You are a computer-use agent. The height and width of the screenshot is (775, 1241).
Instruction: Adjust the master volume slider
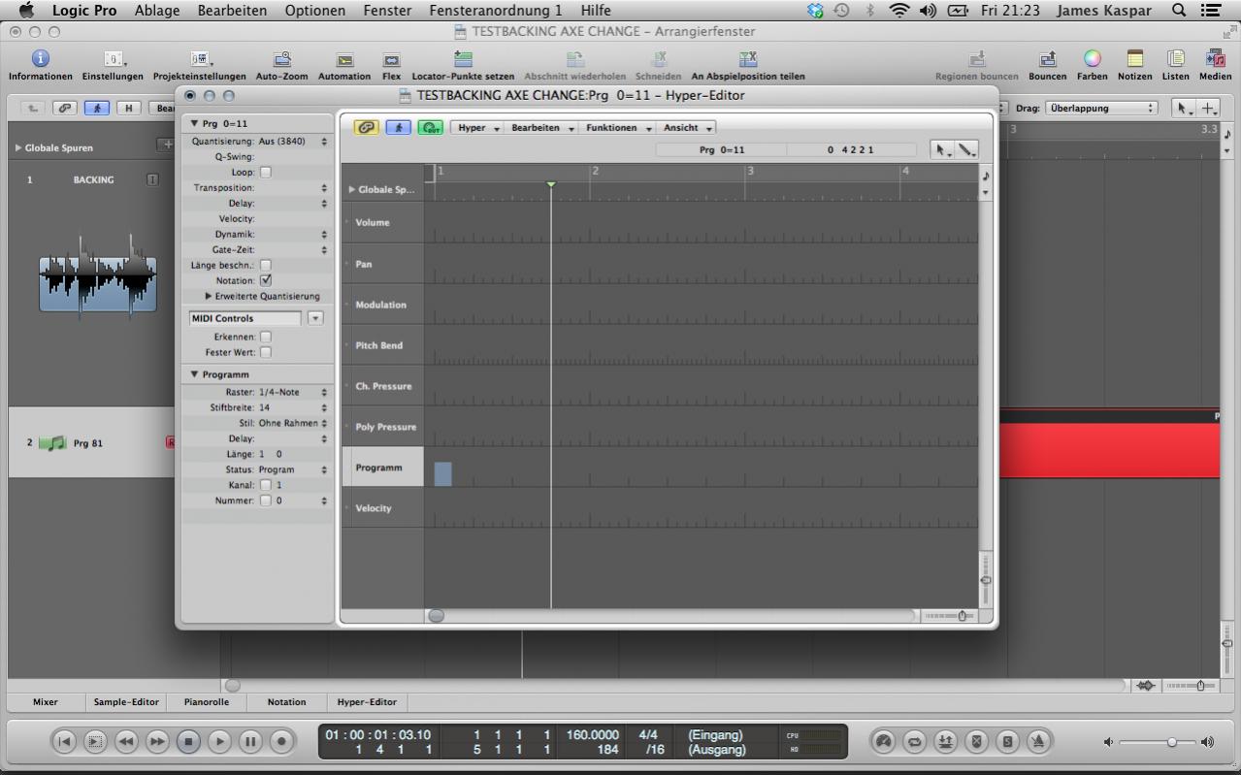(x=1172, y=742)
